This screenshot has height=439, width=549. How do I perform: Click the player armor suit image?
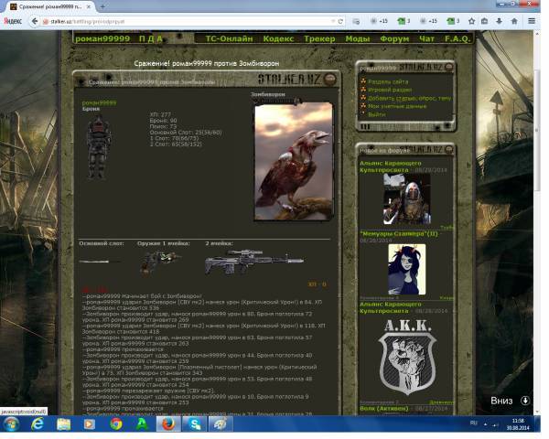[99, 147]
